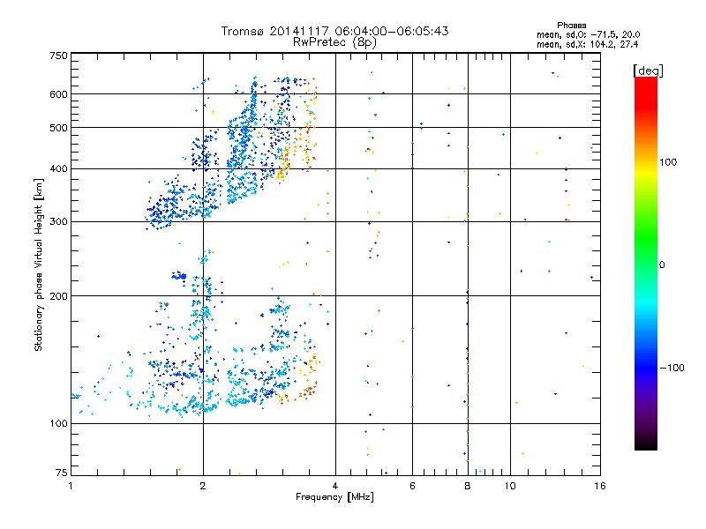The width and height of the screenshot is (706, 529).
Task: Click the x-axis label '2'
Action: [203, 486]
